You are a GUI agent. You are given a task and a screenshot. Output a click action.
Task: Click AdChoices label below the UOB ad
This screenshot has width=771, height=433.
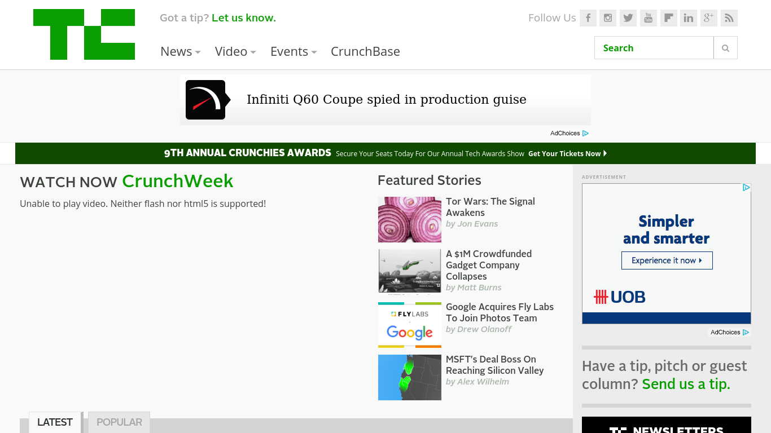tap(725, 332)
